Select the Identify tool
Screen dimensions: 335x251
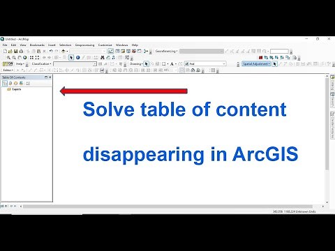click(77, 57)
